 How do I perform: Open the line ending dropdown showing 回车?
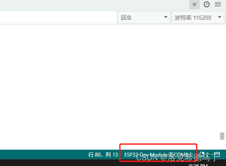pos(144,17)
